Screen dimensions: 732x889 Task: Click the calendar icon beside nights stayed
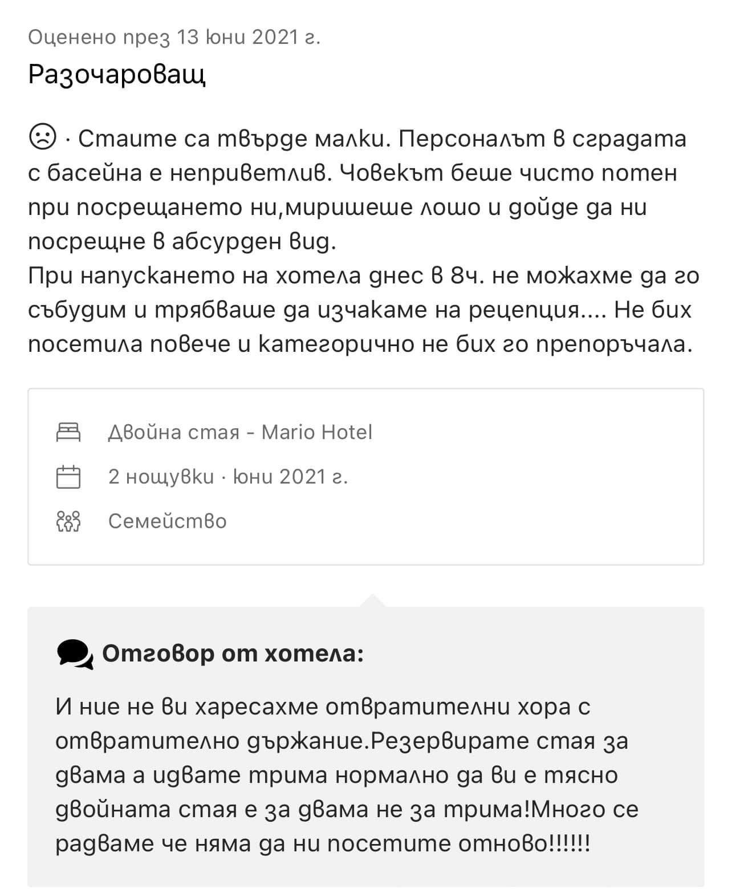(x=68, y=477)
